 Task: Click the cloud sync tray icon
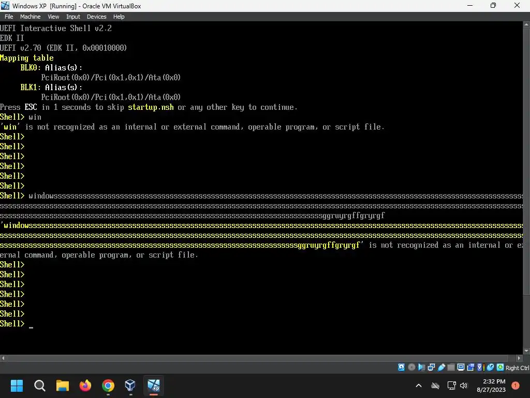(435, 386)
